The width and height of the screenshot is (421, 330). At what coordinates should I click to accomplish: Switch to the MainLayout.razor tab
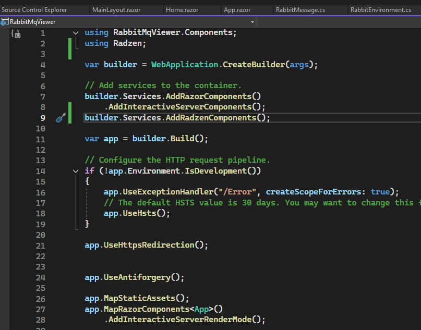click(x=116, y=10)
